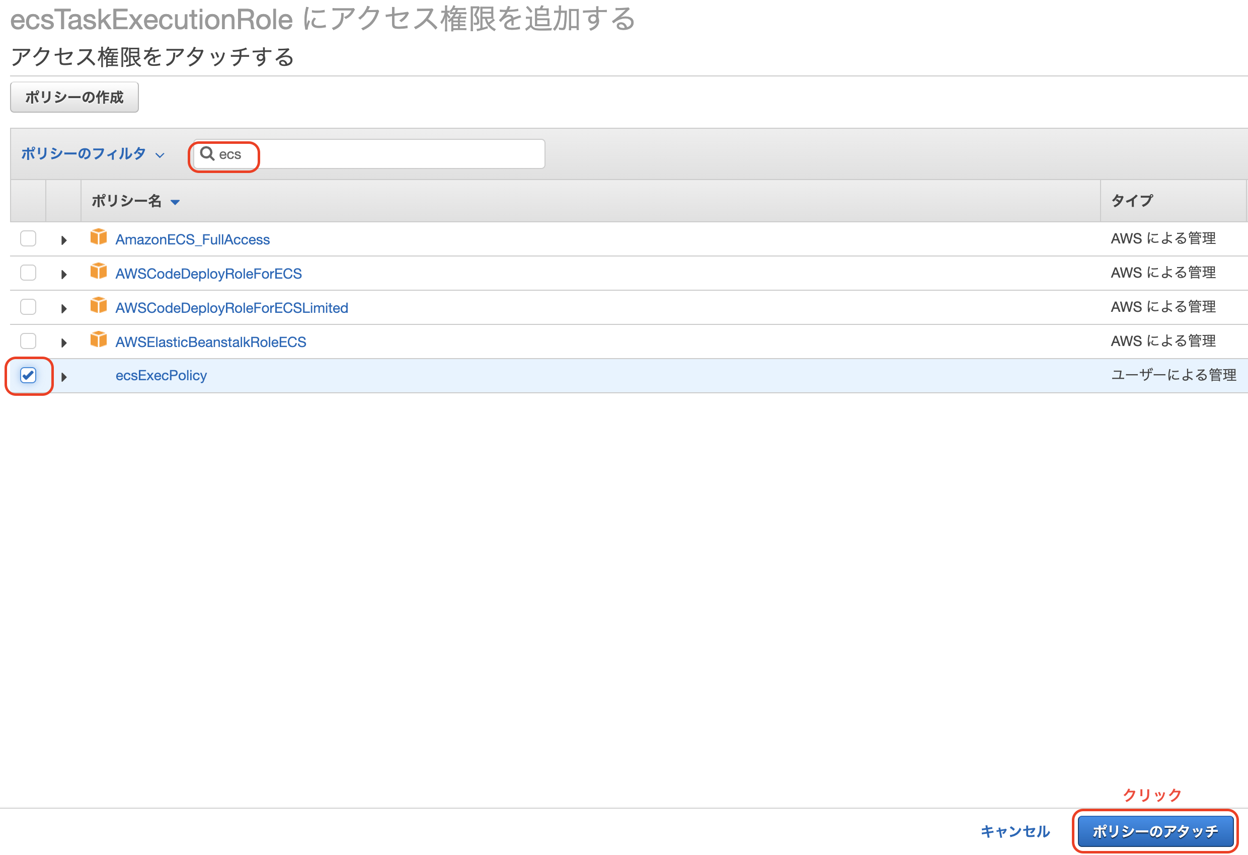Check the AmazonECS_FullAccess checkbox
The image size is (1248, 855).
point(28,238)
